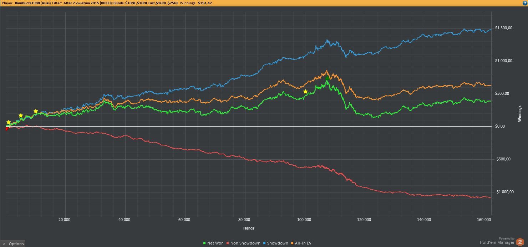Image resolution: width=528 pixels, height=247 pixels.
Task: Click the green triangle marker at Net Won peak
Action: tap(327, 77)
